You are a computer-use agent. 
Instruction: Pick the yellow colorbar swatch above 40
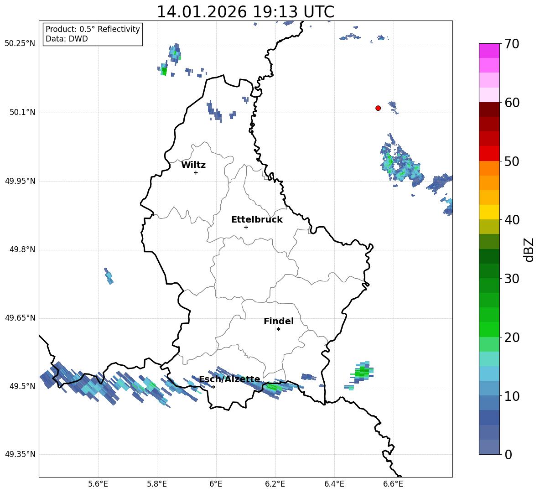(x=489, y=212)
